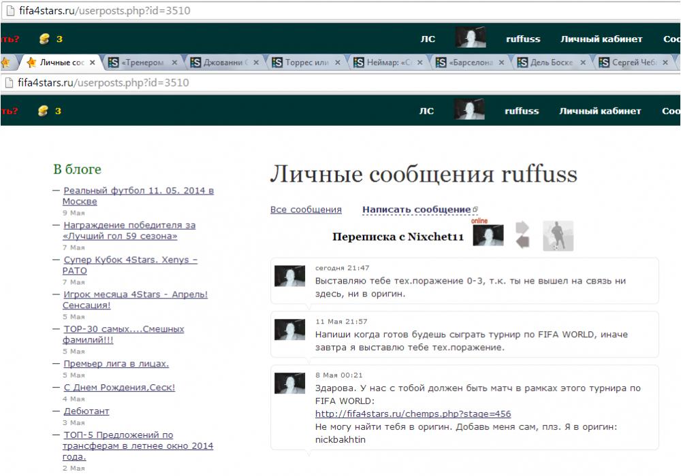Click the Написать сообщение link
This screenshot has height=476, width=681.
click(x=416, y=209)
